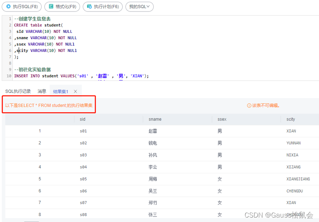
Task: Click the name cell 张三
Action: 153,215
